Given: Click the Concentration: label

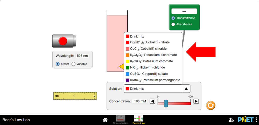Looking at the screenshot, I should coord(120,101).
